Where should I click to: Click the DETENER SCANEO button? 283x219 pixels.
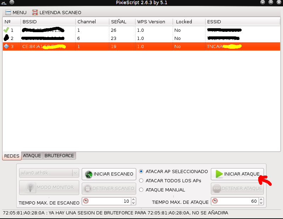click(x=109, y=189)
